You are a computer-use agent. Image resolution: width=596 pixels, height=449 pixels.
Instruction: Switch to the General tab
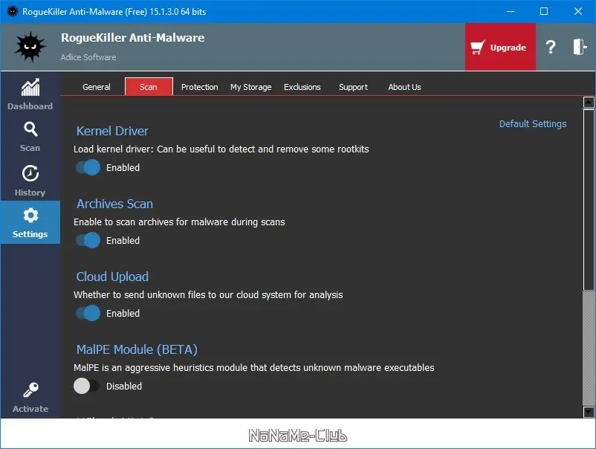click(97, 87)
